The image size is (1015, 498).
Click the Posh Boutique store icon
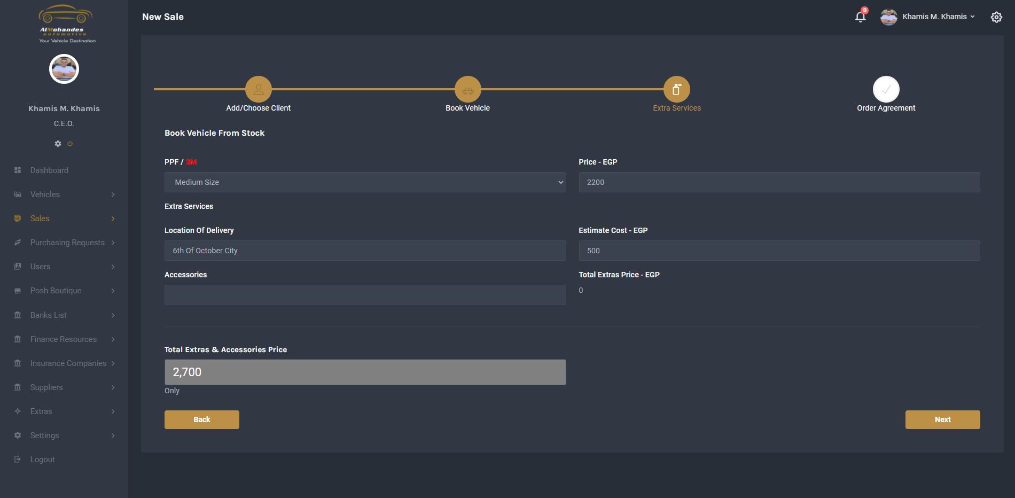(18, 291)
